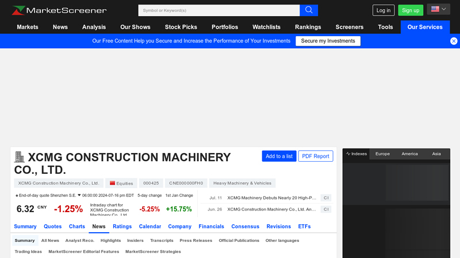The height and width of the screenshot is (258, 460).
Task: Open the Portfolios menu
Action: 225,27
